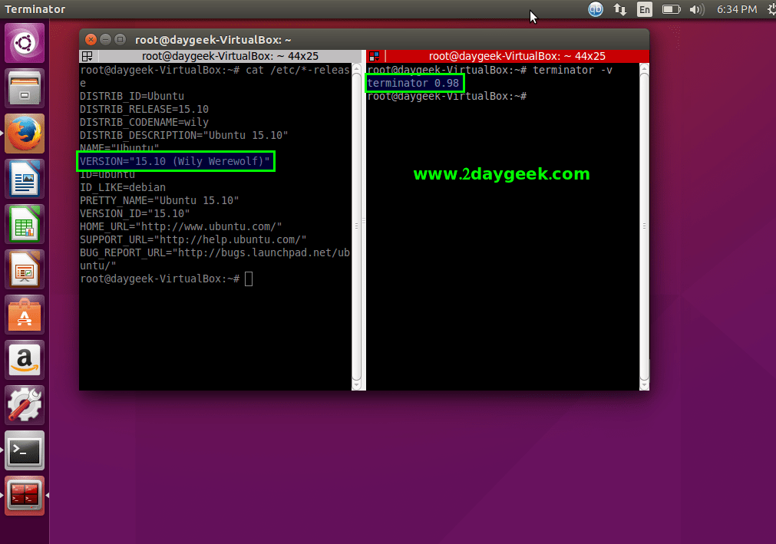Open Firefox from the launcher
The image size is (776, 544).
pyautogui.click(x=24, y=133)
